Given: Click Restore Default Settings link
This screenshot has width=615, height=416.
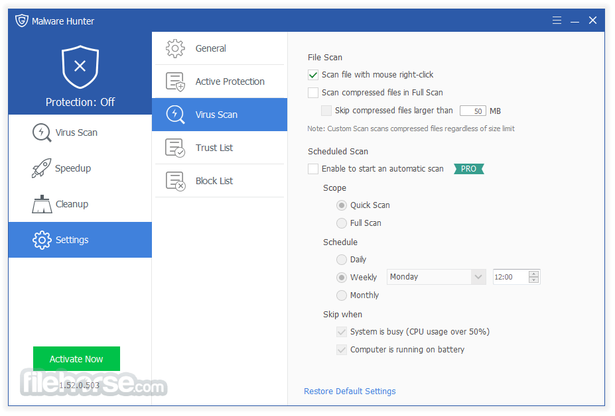Looking at the screenshot, I should 350,391.
